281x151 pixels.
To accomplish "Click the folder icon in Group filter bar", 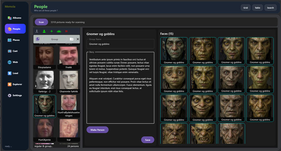I will (72, 39).
